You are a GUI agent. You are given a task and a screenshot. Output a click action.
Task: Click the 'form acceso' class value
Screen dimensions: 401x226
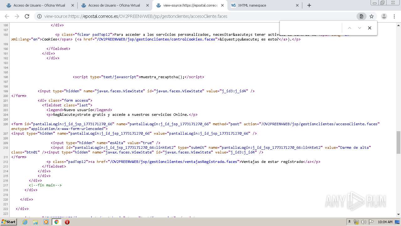click(76, 100)
